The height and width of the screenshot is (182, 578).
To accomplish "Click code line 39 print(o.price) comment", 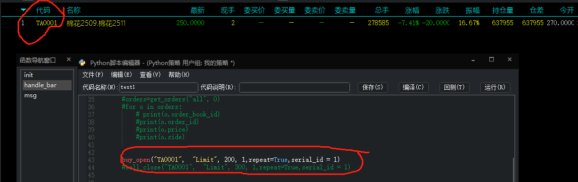I will [162, 130].
